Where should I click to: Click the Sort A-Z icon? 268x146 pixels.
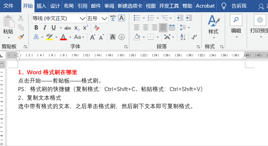(x=183, y=37)
